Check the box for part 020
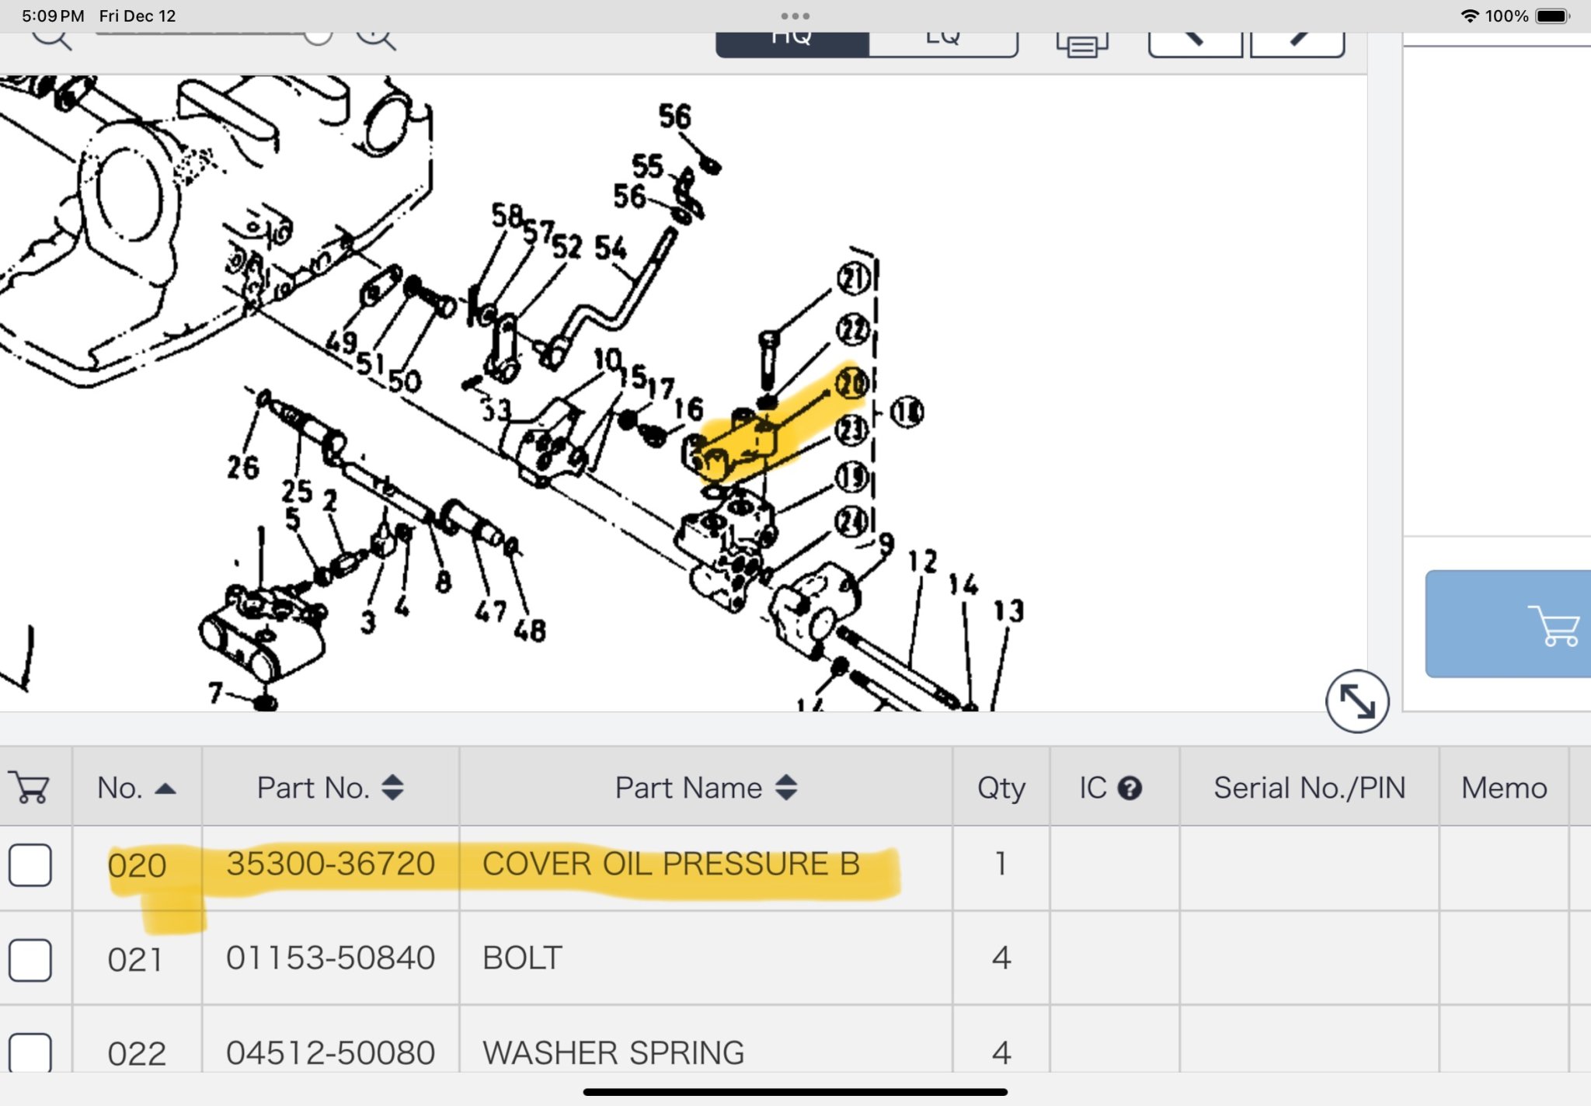The height and width of the screenshot is (1106, 1591). point(30,864)
